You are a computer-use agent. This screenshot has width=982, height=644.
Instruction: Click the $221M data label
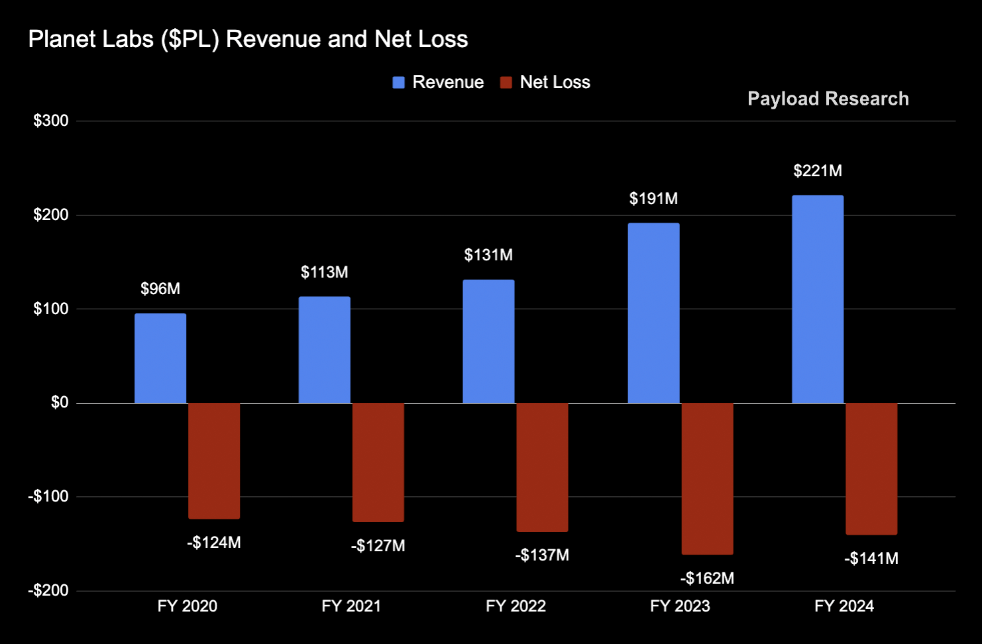818,171
